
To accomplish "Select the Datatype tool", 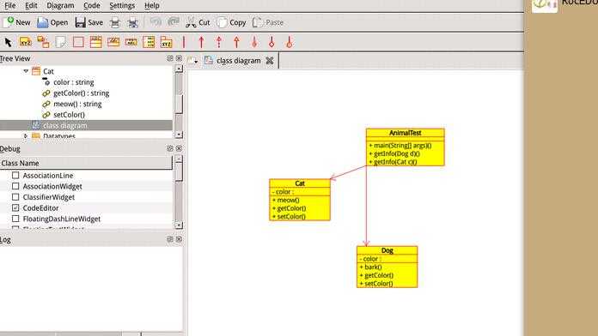I will pyautogui.click(x=131, y=42).
